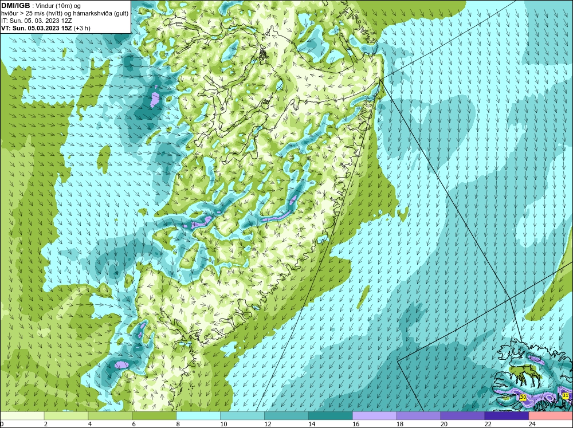
Task: Click the legend scale value "20"
Action: (444, 424)
